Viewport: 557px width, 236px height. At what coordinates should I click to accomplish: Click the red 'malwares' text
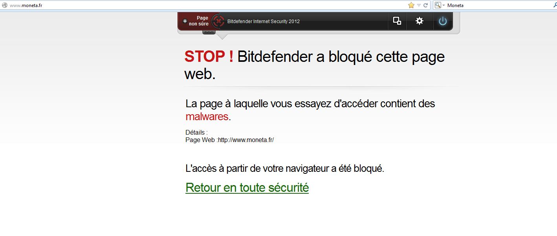point(207,116)
